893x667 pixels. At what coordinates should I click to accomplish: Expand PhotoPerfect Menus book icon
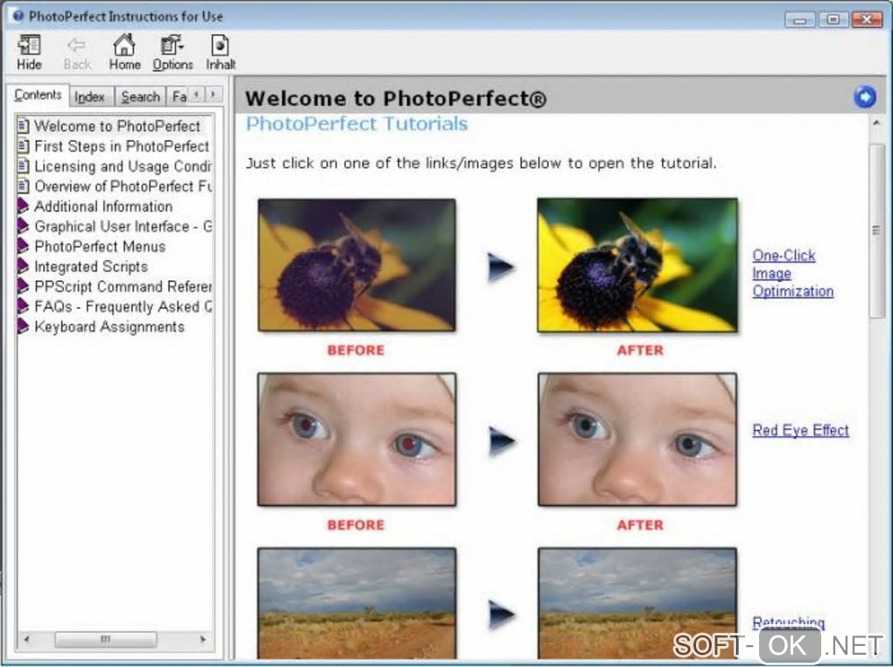click(23, 246)
